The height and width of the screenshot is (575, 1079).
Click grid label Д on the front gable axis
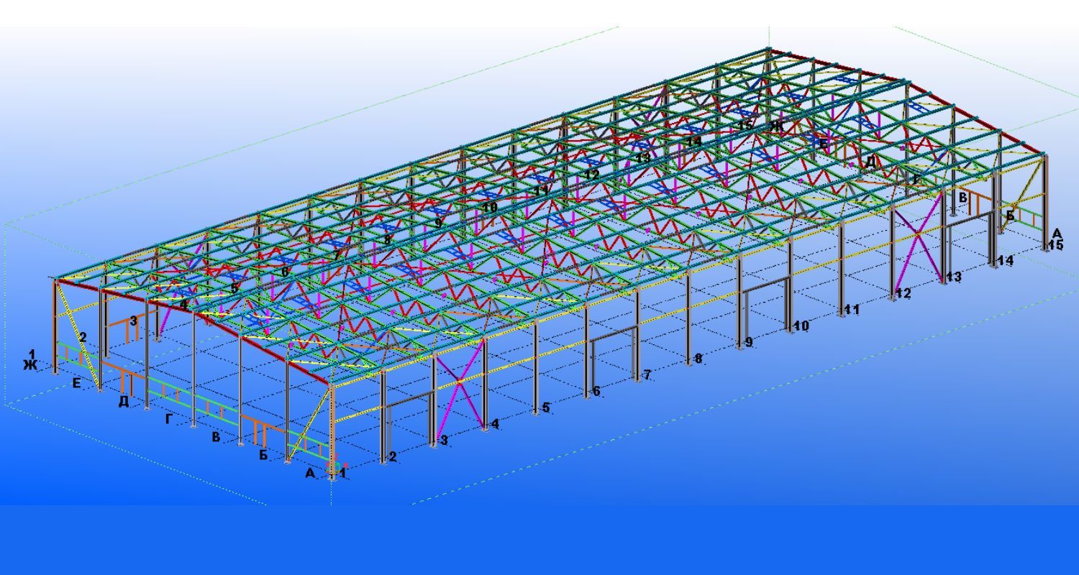tap(124, 401)
